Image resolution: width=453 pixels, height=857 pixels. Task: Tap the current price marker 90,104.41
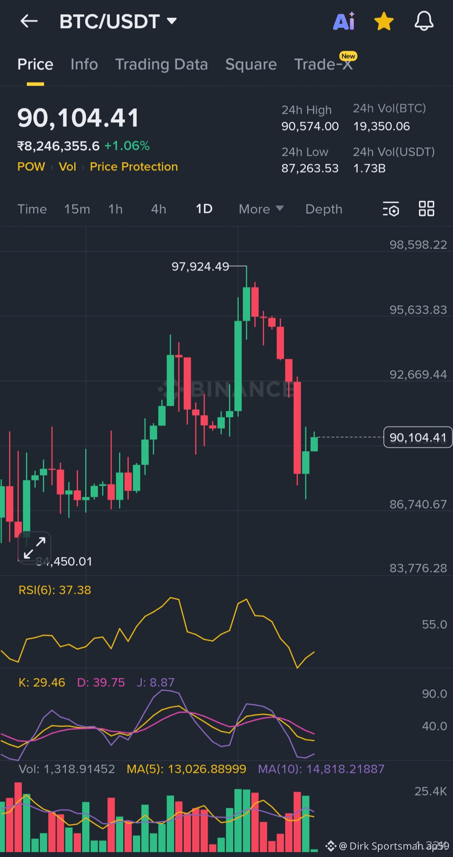[x=418, y=437]
